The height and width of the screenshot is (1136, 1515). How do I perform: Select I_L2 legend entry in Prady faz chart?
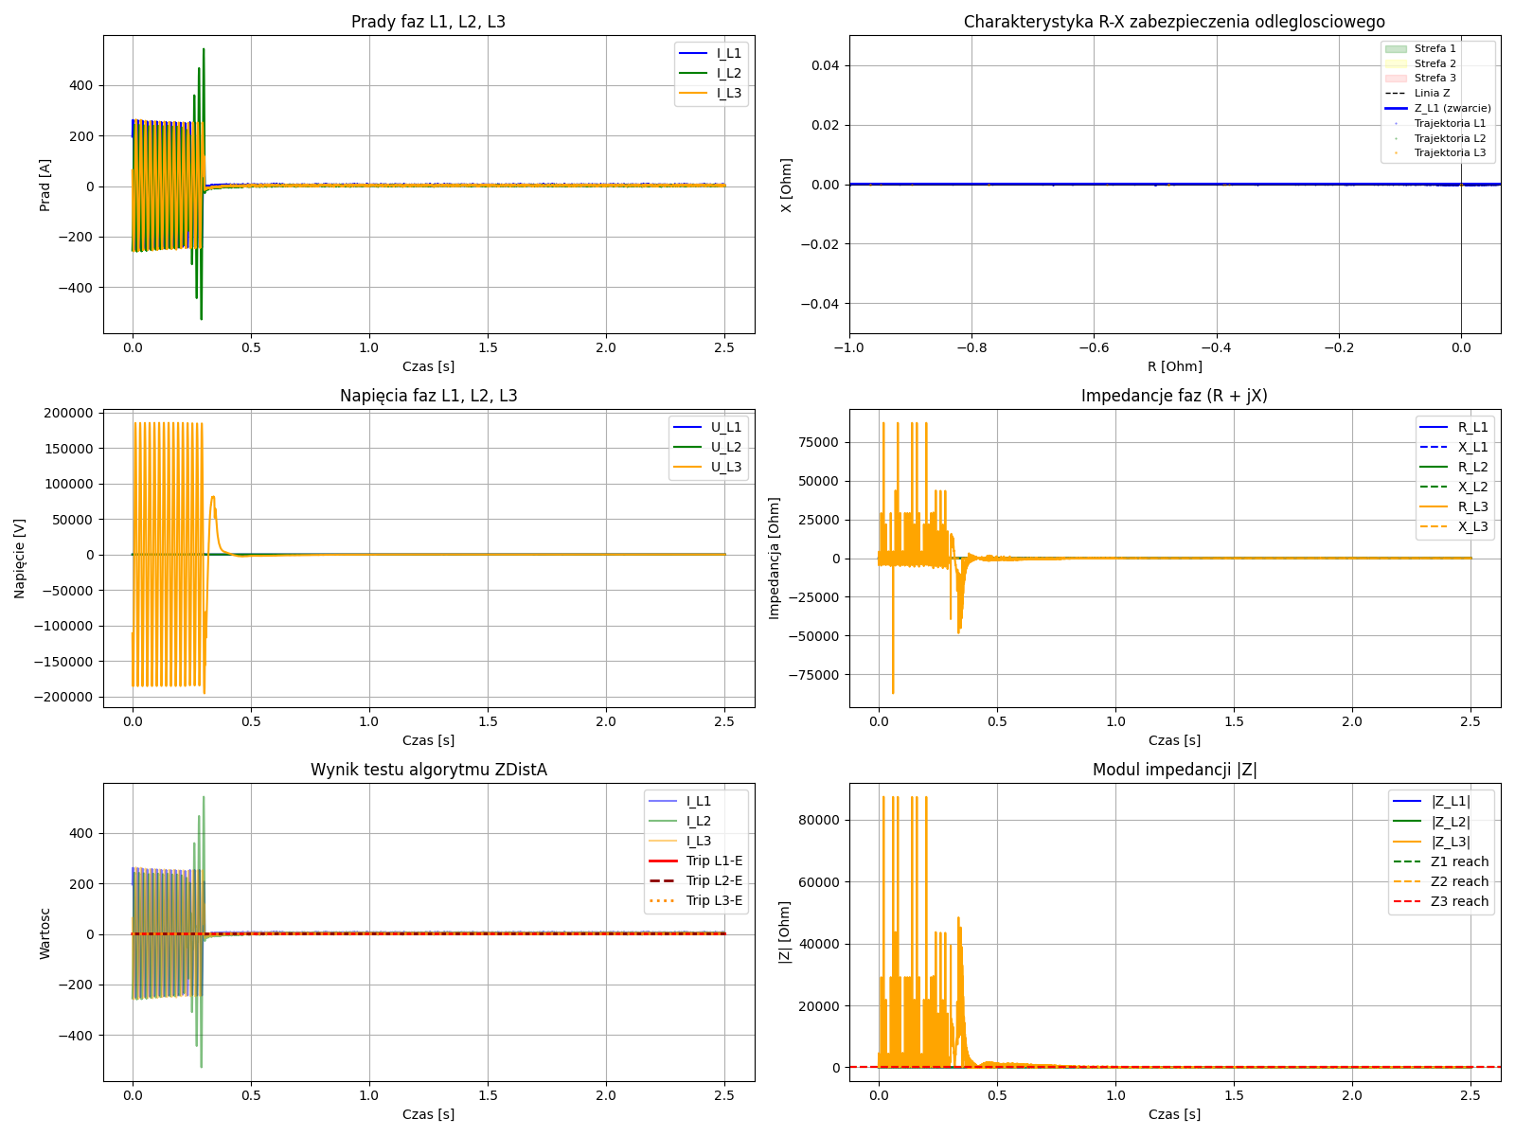(x=728, y=73)
